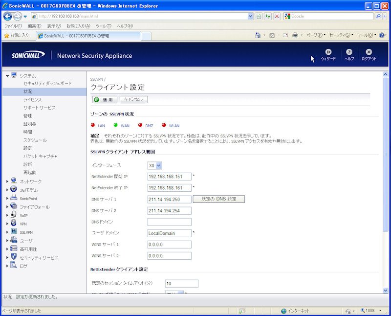Click the SonicWALL logo
391x316 pixels.
pyautogui.click(x=28, y=55)
